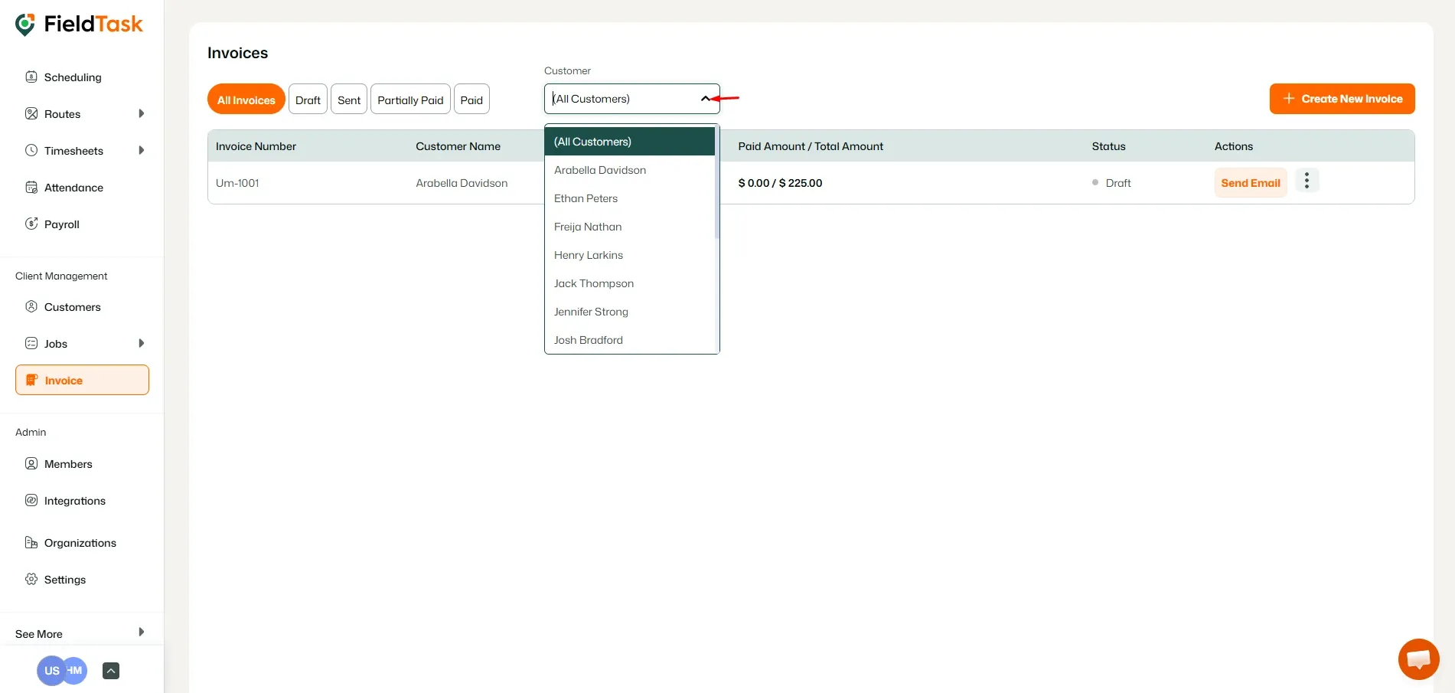Open the FieldTask logo home link

pos(80,24)
